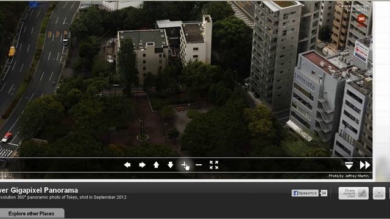Tilt the panorama view down
390x219 pixels.
(171, 165)
